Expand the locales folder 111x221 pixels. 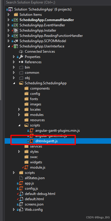[x=19, y=109]
